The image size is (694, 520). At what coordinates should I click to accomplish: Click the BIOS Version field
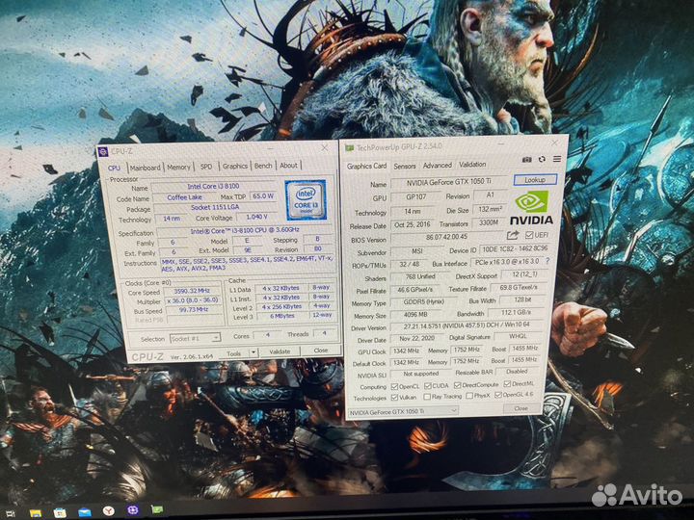click(x=446, y=238)
